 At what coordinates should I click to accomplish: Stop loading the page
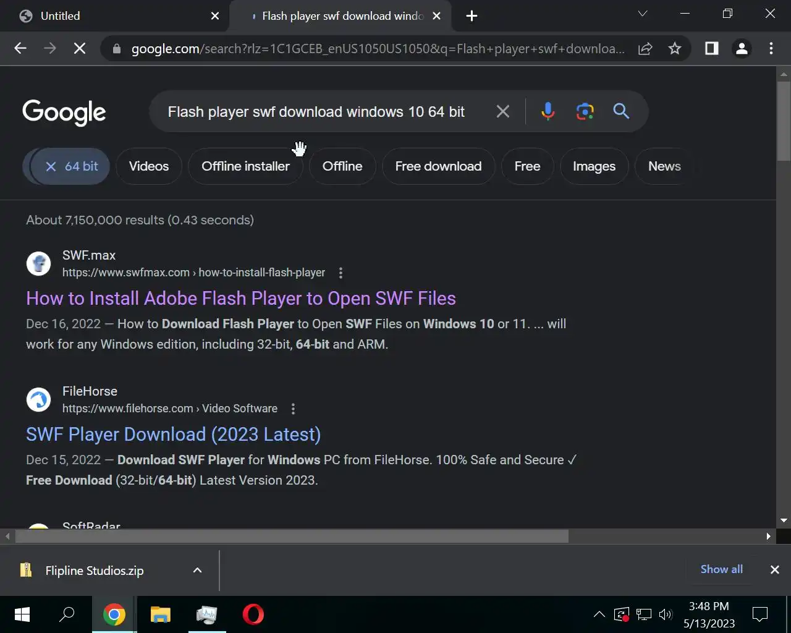pos(80,48)
